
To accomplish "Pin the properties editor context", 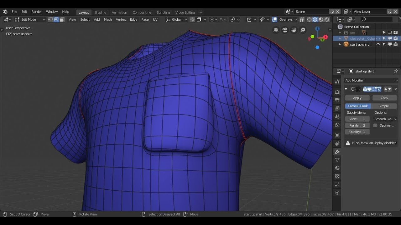I will pyautogui.click(x=395, y=71).
